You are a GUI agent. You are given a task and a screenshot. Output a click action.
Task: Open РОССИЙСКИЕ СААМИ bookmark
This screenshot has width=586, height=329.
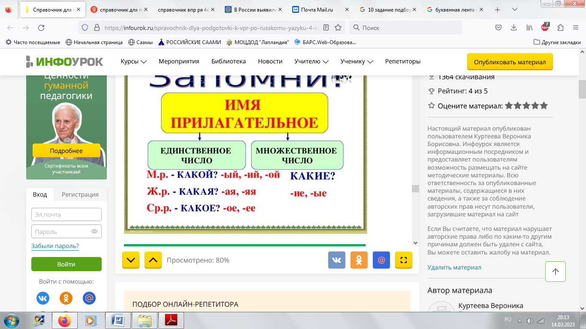coord(190,42)
